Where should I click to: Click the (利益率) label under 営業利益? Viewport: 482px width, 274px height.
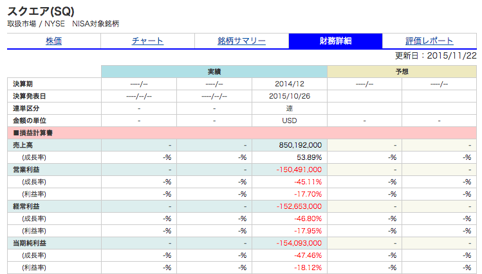(x=34, y=194)
